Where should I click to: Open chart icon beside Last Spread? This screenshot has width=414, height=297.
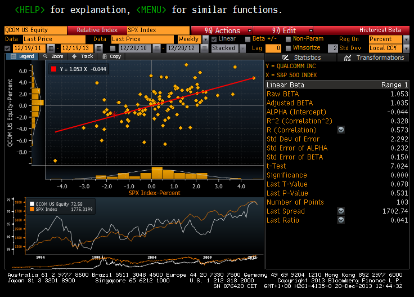(x=341, y=211)
